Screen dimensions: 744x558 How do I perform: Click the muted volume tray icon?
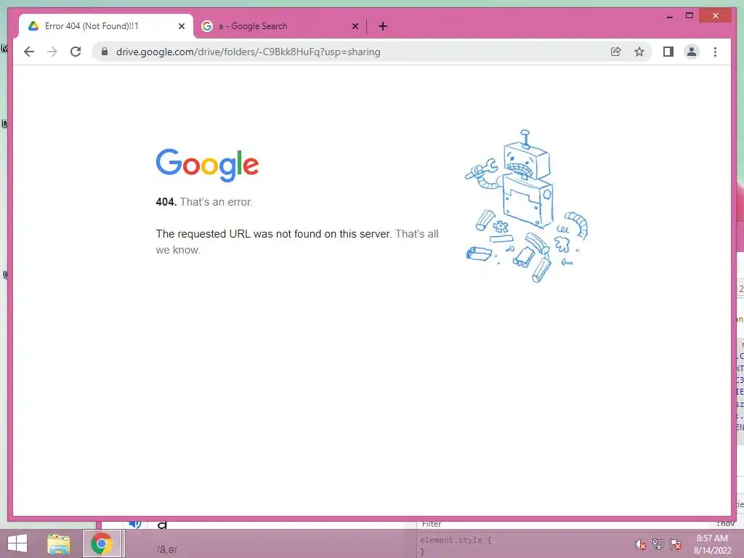coord(640,544)
